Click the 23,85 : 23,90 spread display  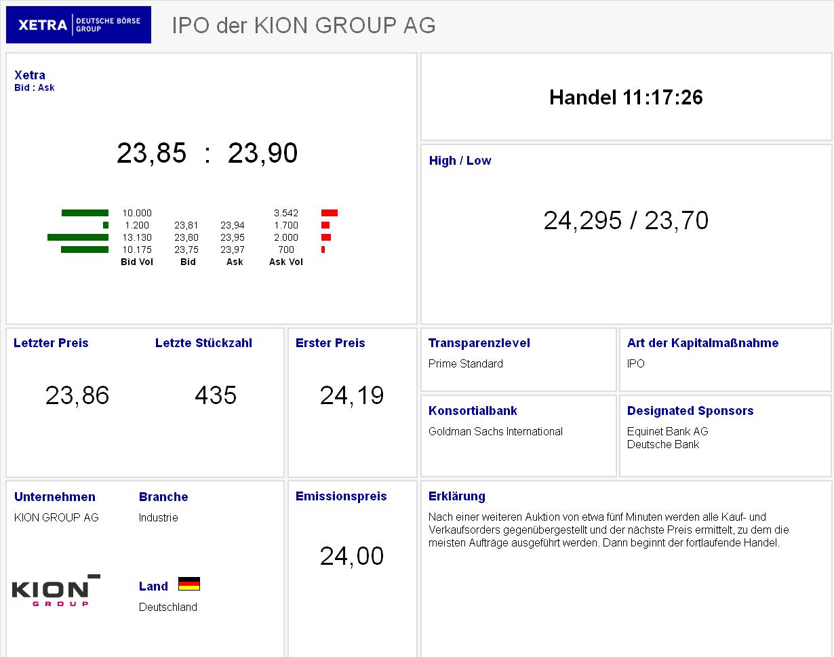pos(208,153)
